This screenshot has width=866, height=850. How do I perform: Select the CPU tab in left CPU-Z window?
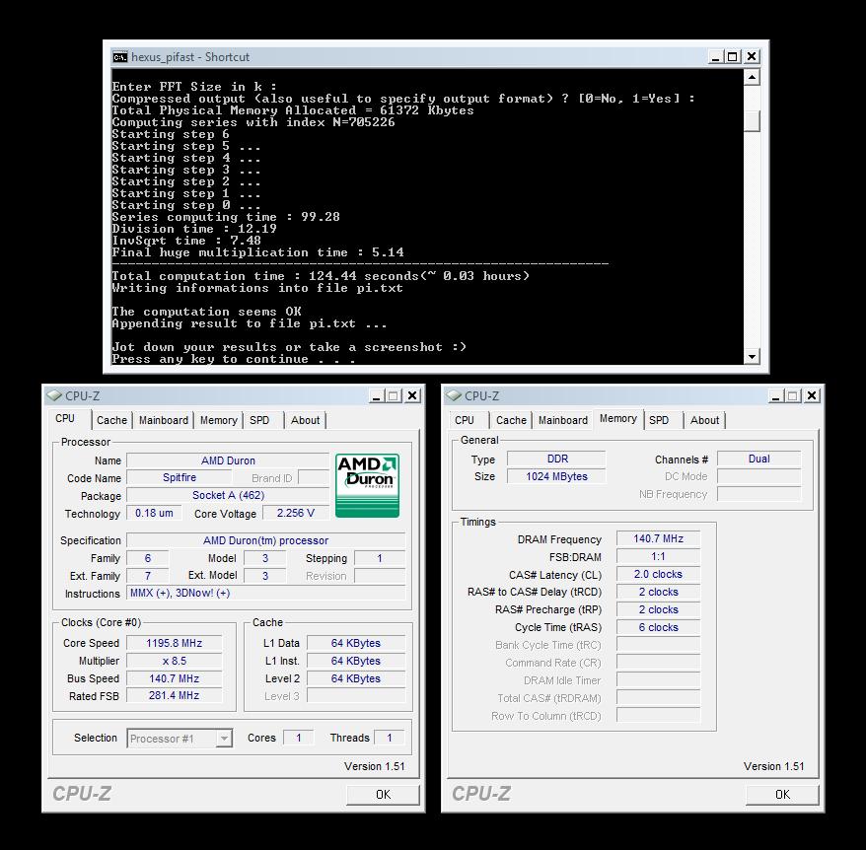(x=65, y=419)
